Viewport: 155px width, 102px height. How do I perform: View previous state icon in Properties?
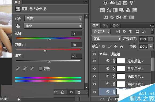pyautogui.click(x=55, y=92)
